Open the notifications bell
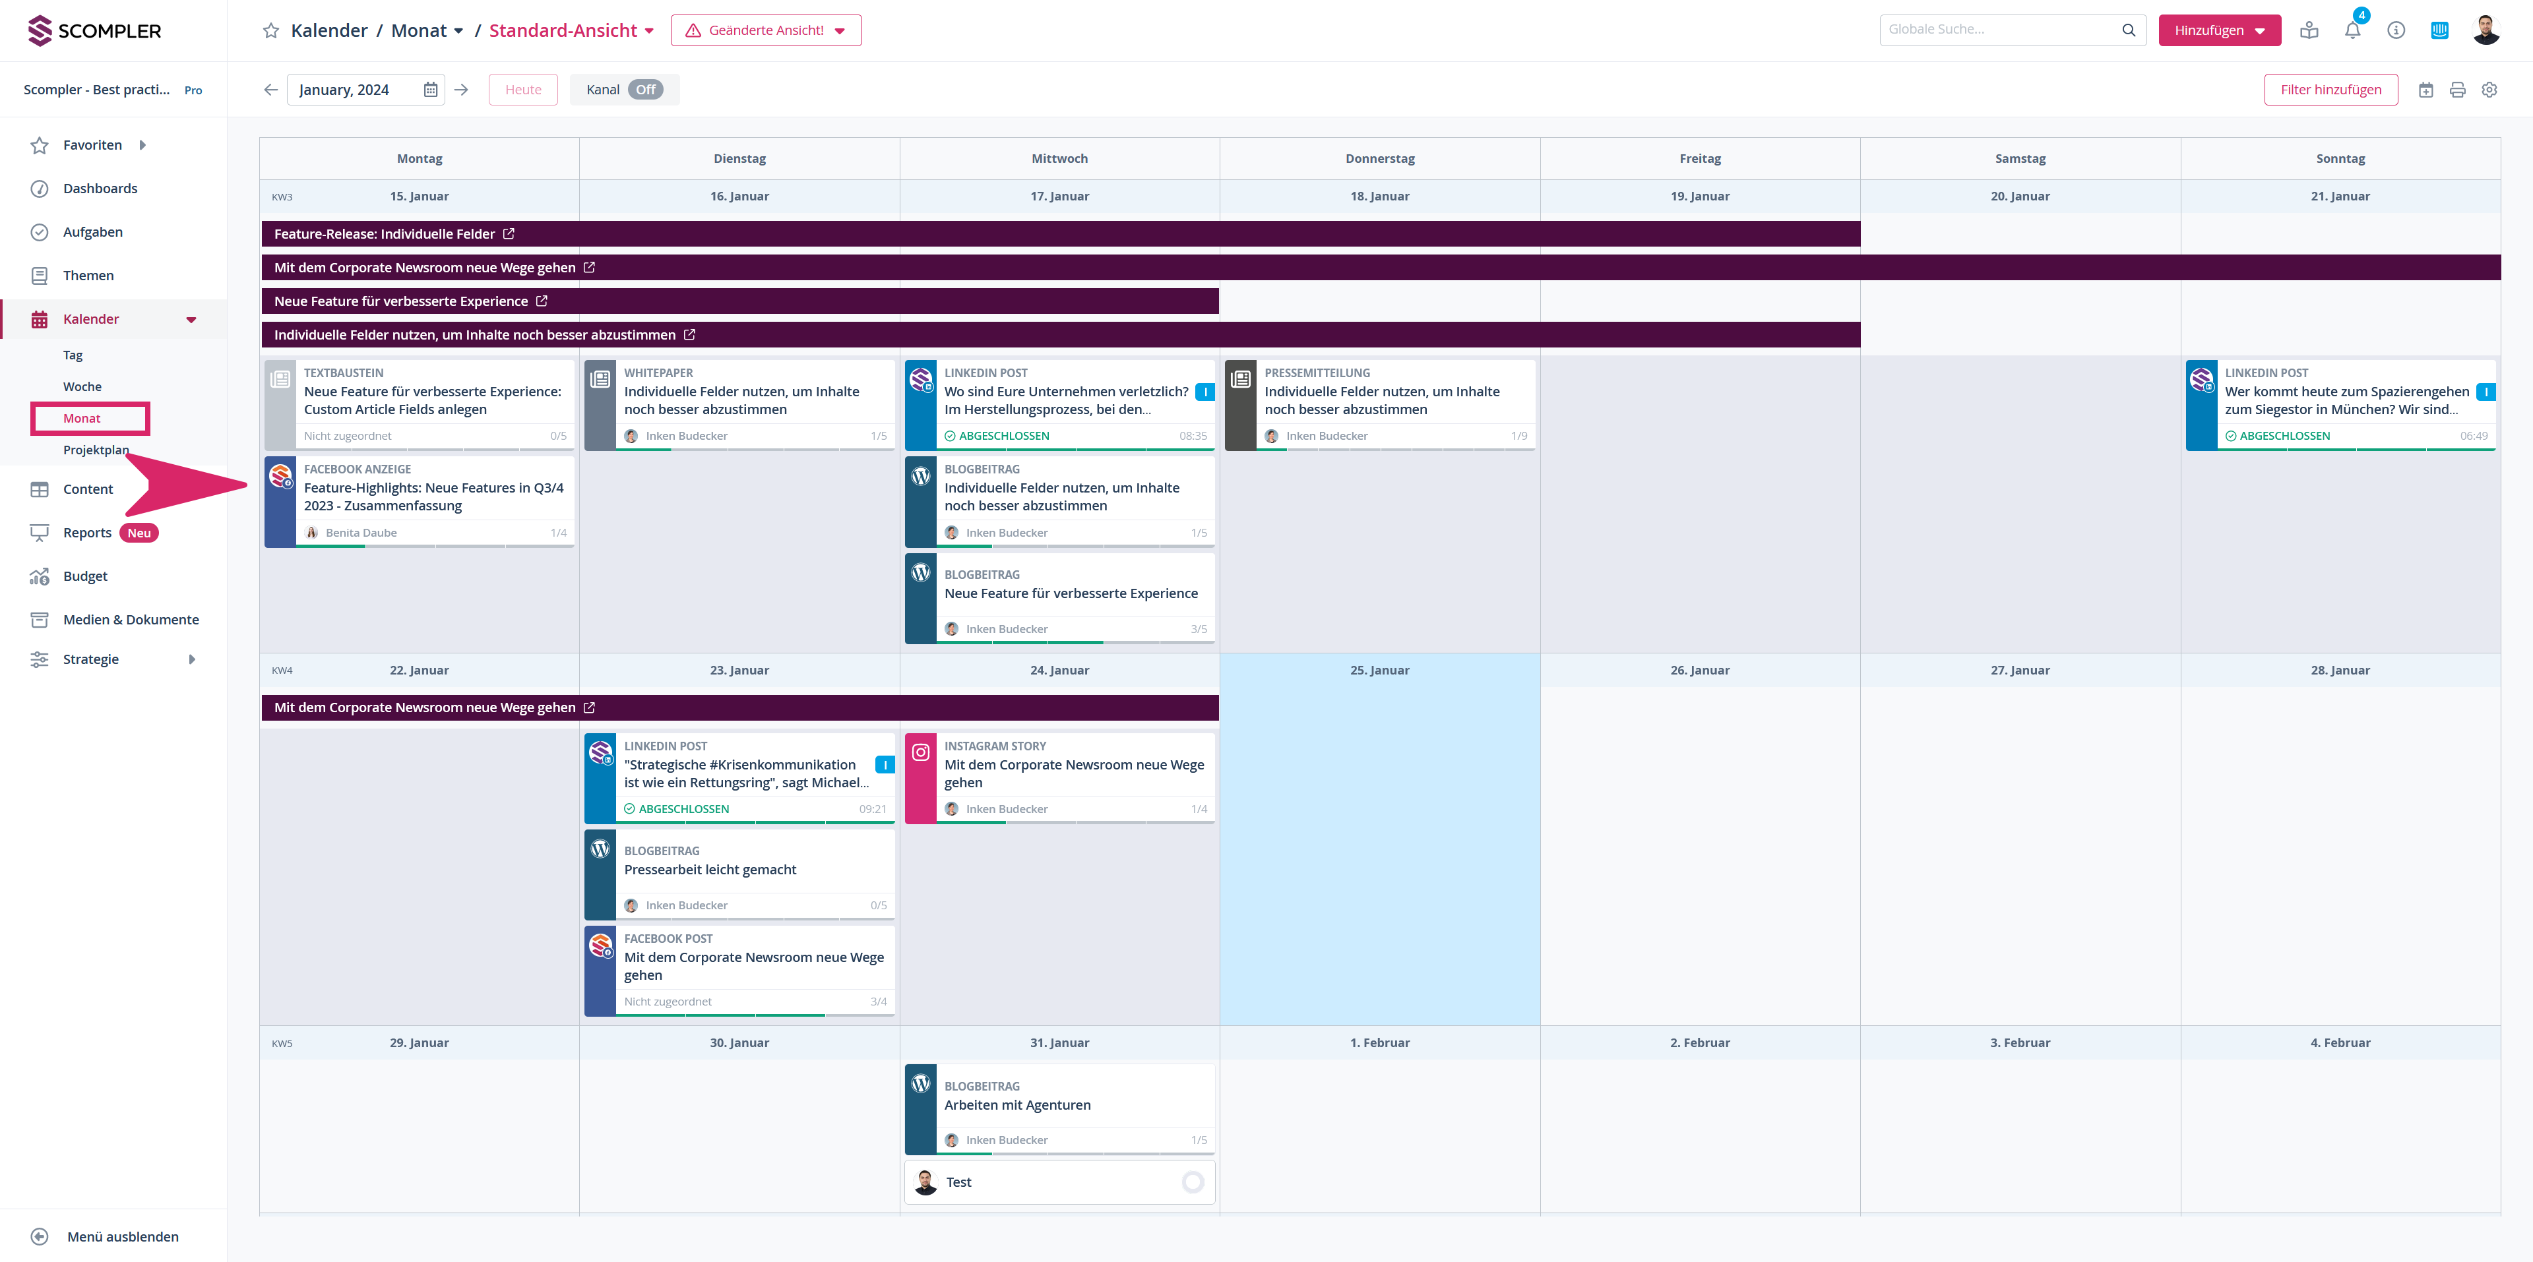The width and height of the screenshot is (2533, 1262). click(2352, 30)
